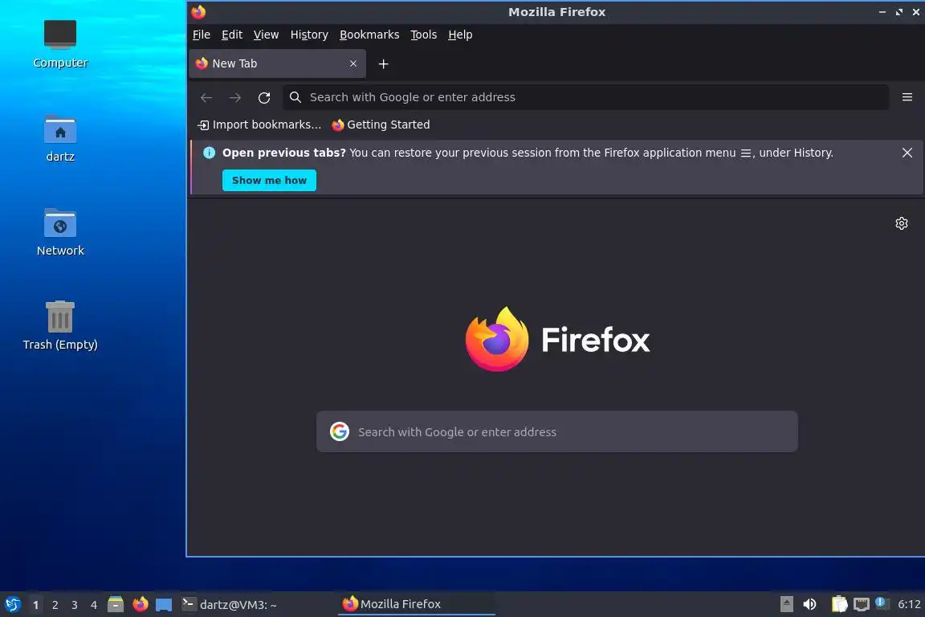Image resolution: width=925 pixels, height=617 pixels.
Task: Launch file manager from taskbar
Action: click(x=116, y=604)
